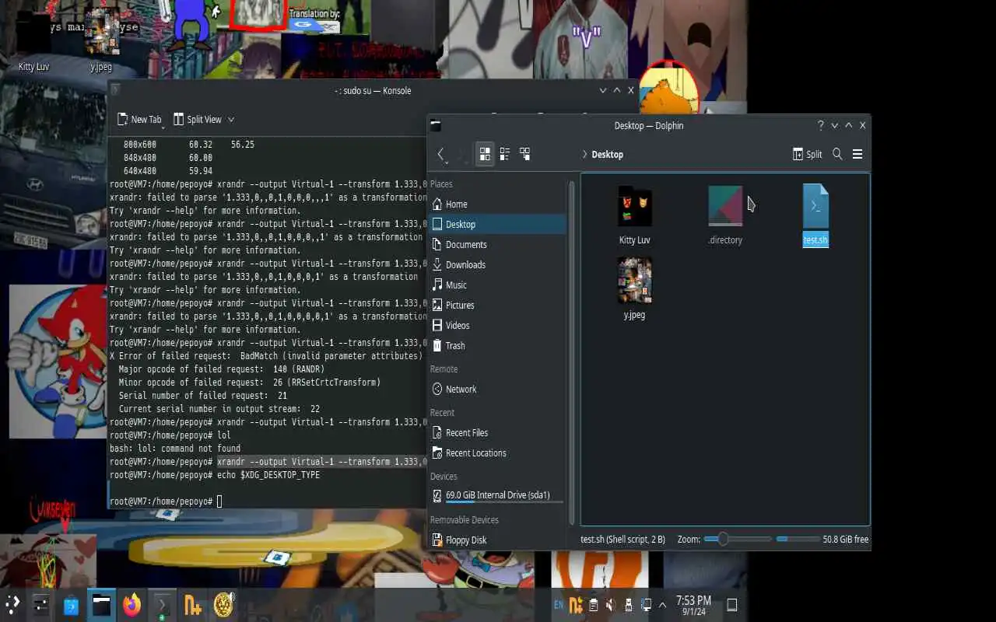Image resolution: width=996 pixels, height=622 pixels.
Task: Click 'echo $XDG_DESKTOP_TYPE' line in Konsole
Action: coord(268,475)
